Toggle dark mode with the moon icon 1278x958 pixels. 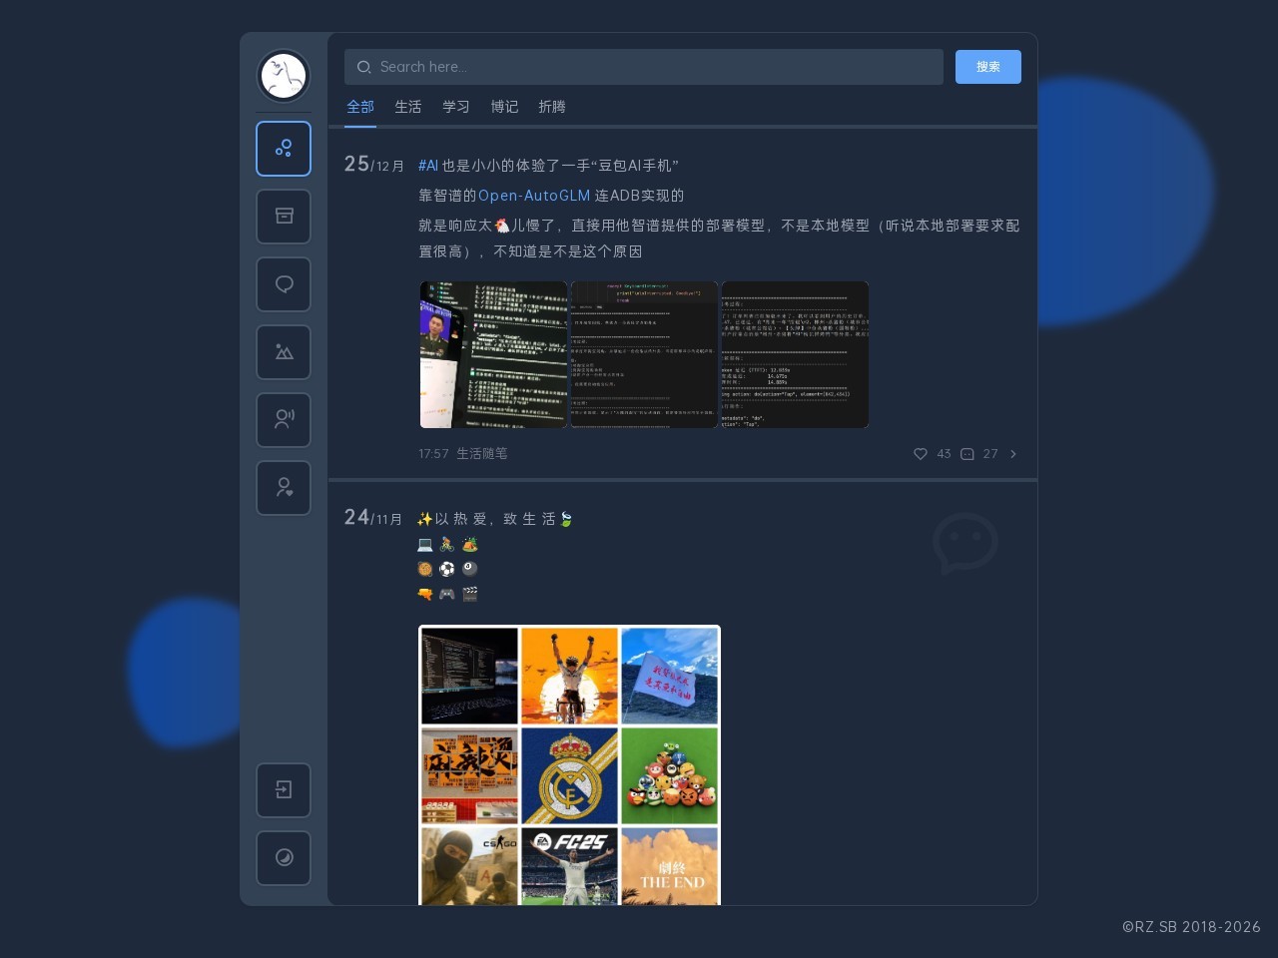[284, 858]
